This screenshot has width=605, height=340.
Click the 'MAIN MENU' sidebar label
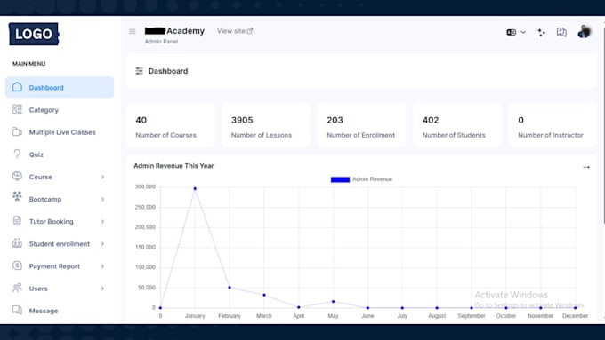click(x=29, y=64)
